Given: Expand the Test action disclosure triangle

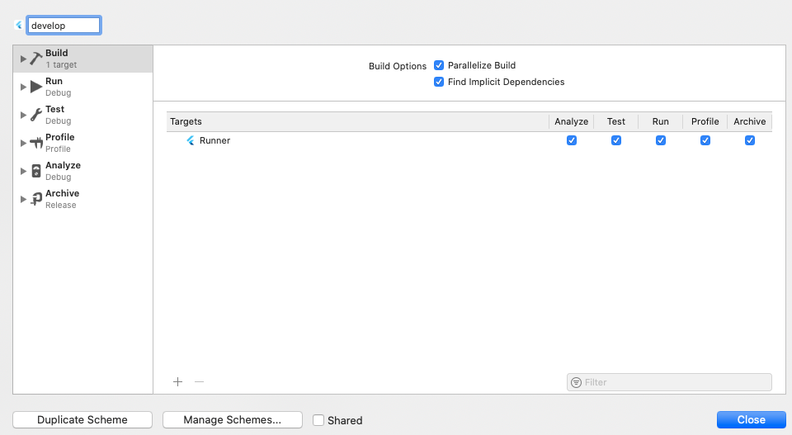Looking at the screenshot, I should [23, 115].
